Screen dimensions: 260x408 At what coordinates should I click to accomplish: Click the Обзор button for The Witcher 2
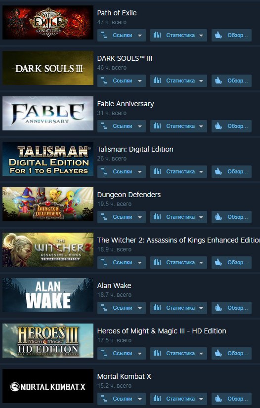point(231,263)
